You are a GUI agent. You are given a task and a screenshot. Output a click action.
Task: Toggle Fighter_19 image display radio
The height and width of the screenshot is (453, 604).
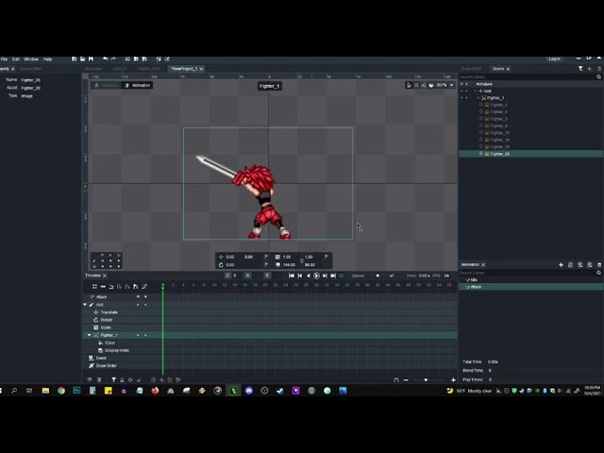(480, 146)
